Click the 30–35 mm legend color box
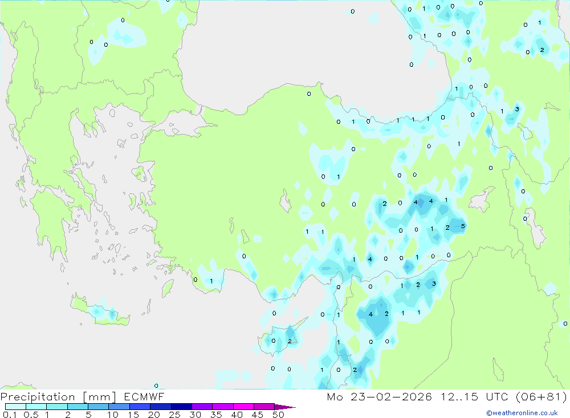The width and height of the screenshot is (570, 418). point(202,407)
